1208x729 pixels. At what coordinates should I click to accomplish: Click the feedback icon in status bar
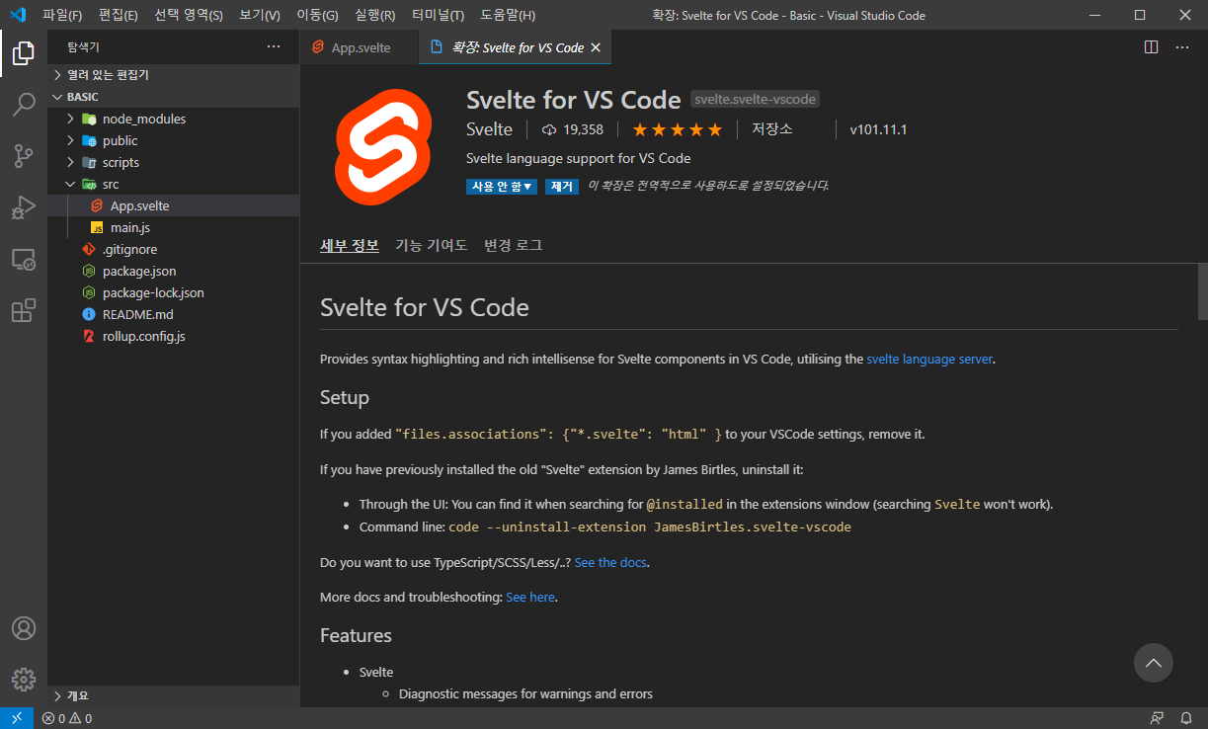click(x=1157, y=718)
